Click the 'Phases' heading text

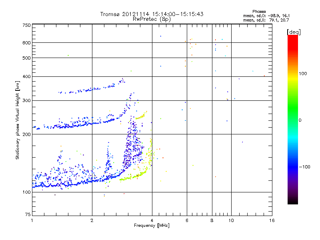point(259,12)
